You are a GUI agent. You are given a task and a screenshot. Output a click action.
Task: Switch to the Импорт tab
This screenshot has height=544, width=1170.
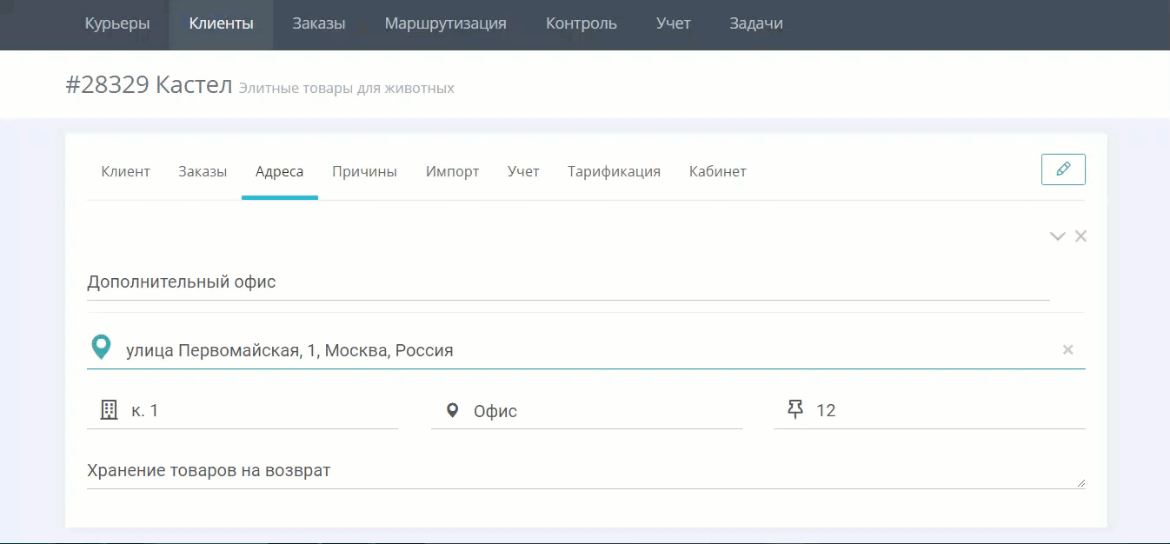452,171
